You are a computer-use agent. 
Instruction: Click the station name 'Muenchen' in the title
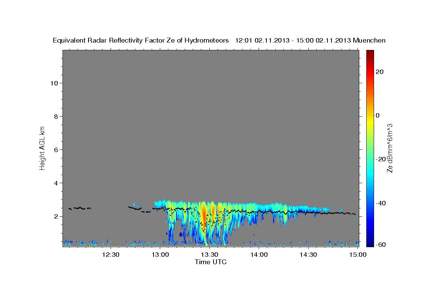369,40
